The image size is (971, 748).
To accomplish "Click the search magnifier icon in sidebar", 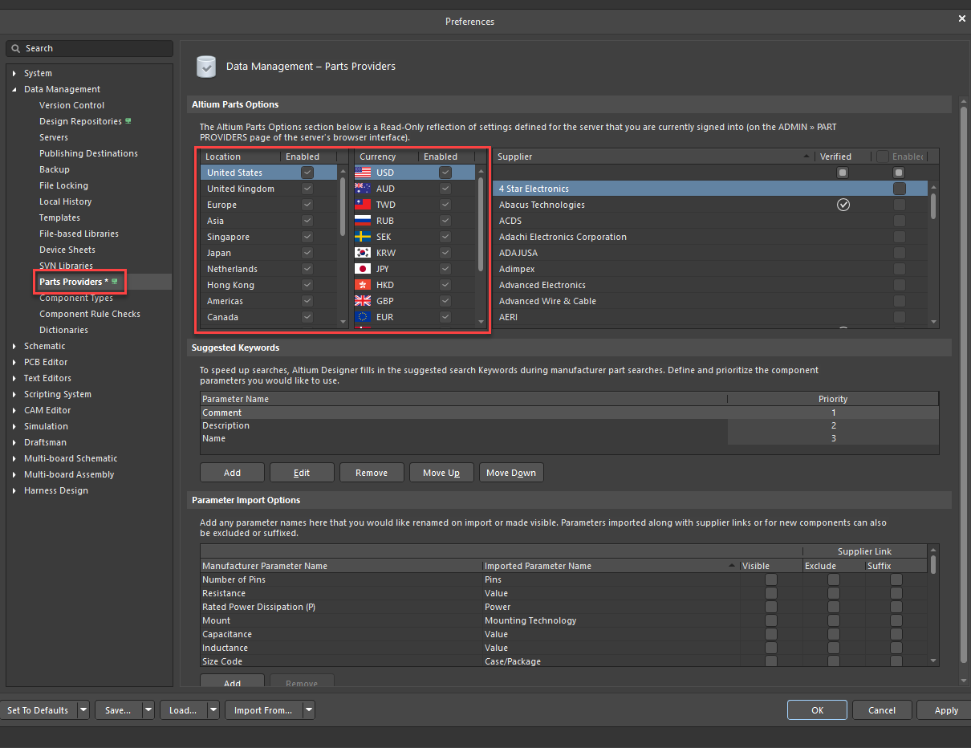I will 15,49.
